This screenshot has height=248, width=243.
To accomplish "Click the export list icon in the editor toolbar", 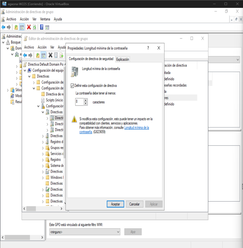I will coord(61,55).
